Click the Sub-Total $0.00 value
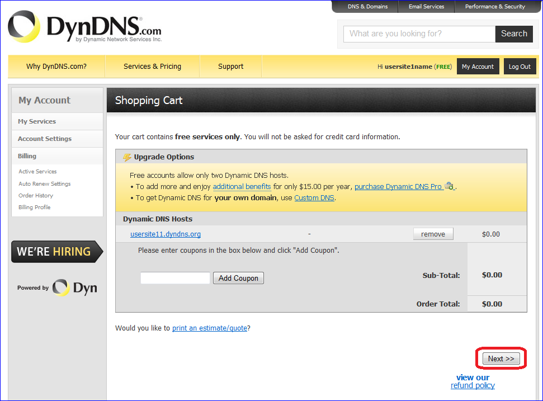 (492, 275)
